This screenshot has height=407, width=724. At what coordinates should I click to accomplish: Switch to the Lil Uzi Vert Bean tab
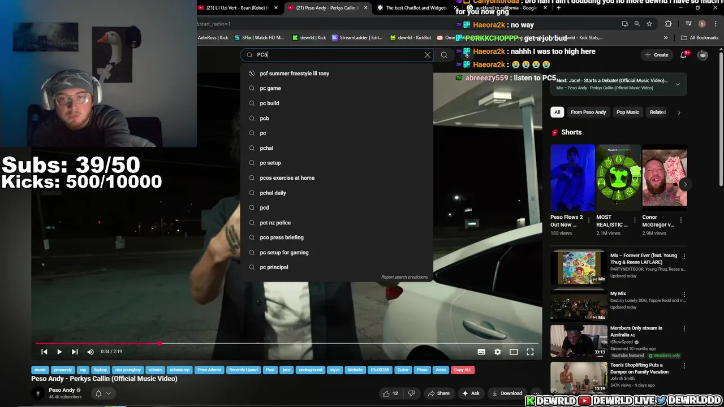coord(236,8)
